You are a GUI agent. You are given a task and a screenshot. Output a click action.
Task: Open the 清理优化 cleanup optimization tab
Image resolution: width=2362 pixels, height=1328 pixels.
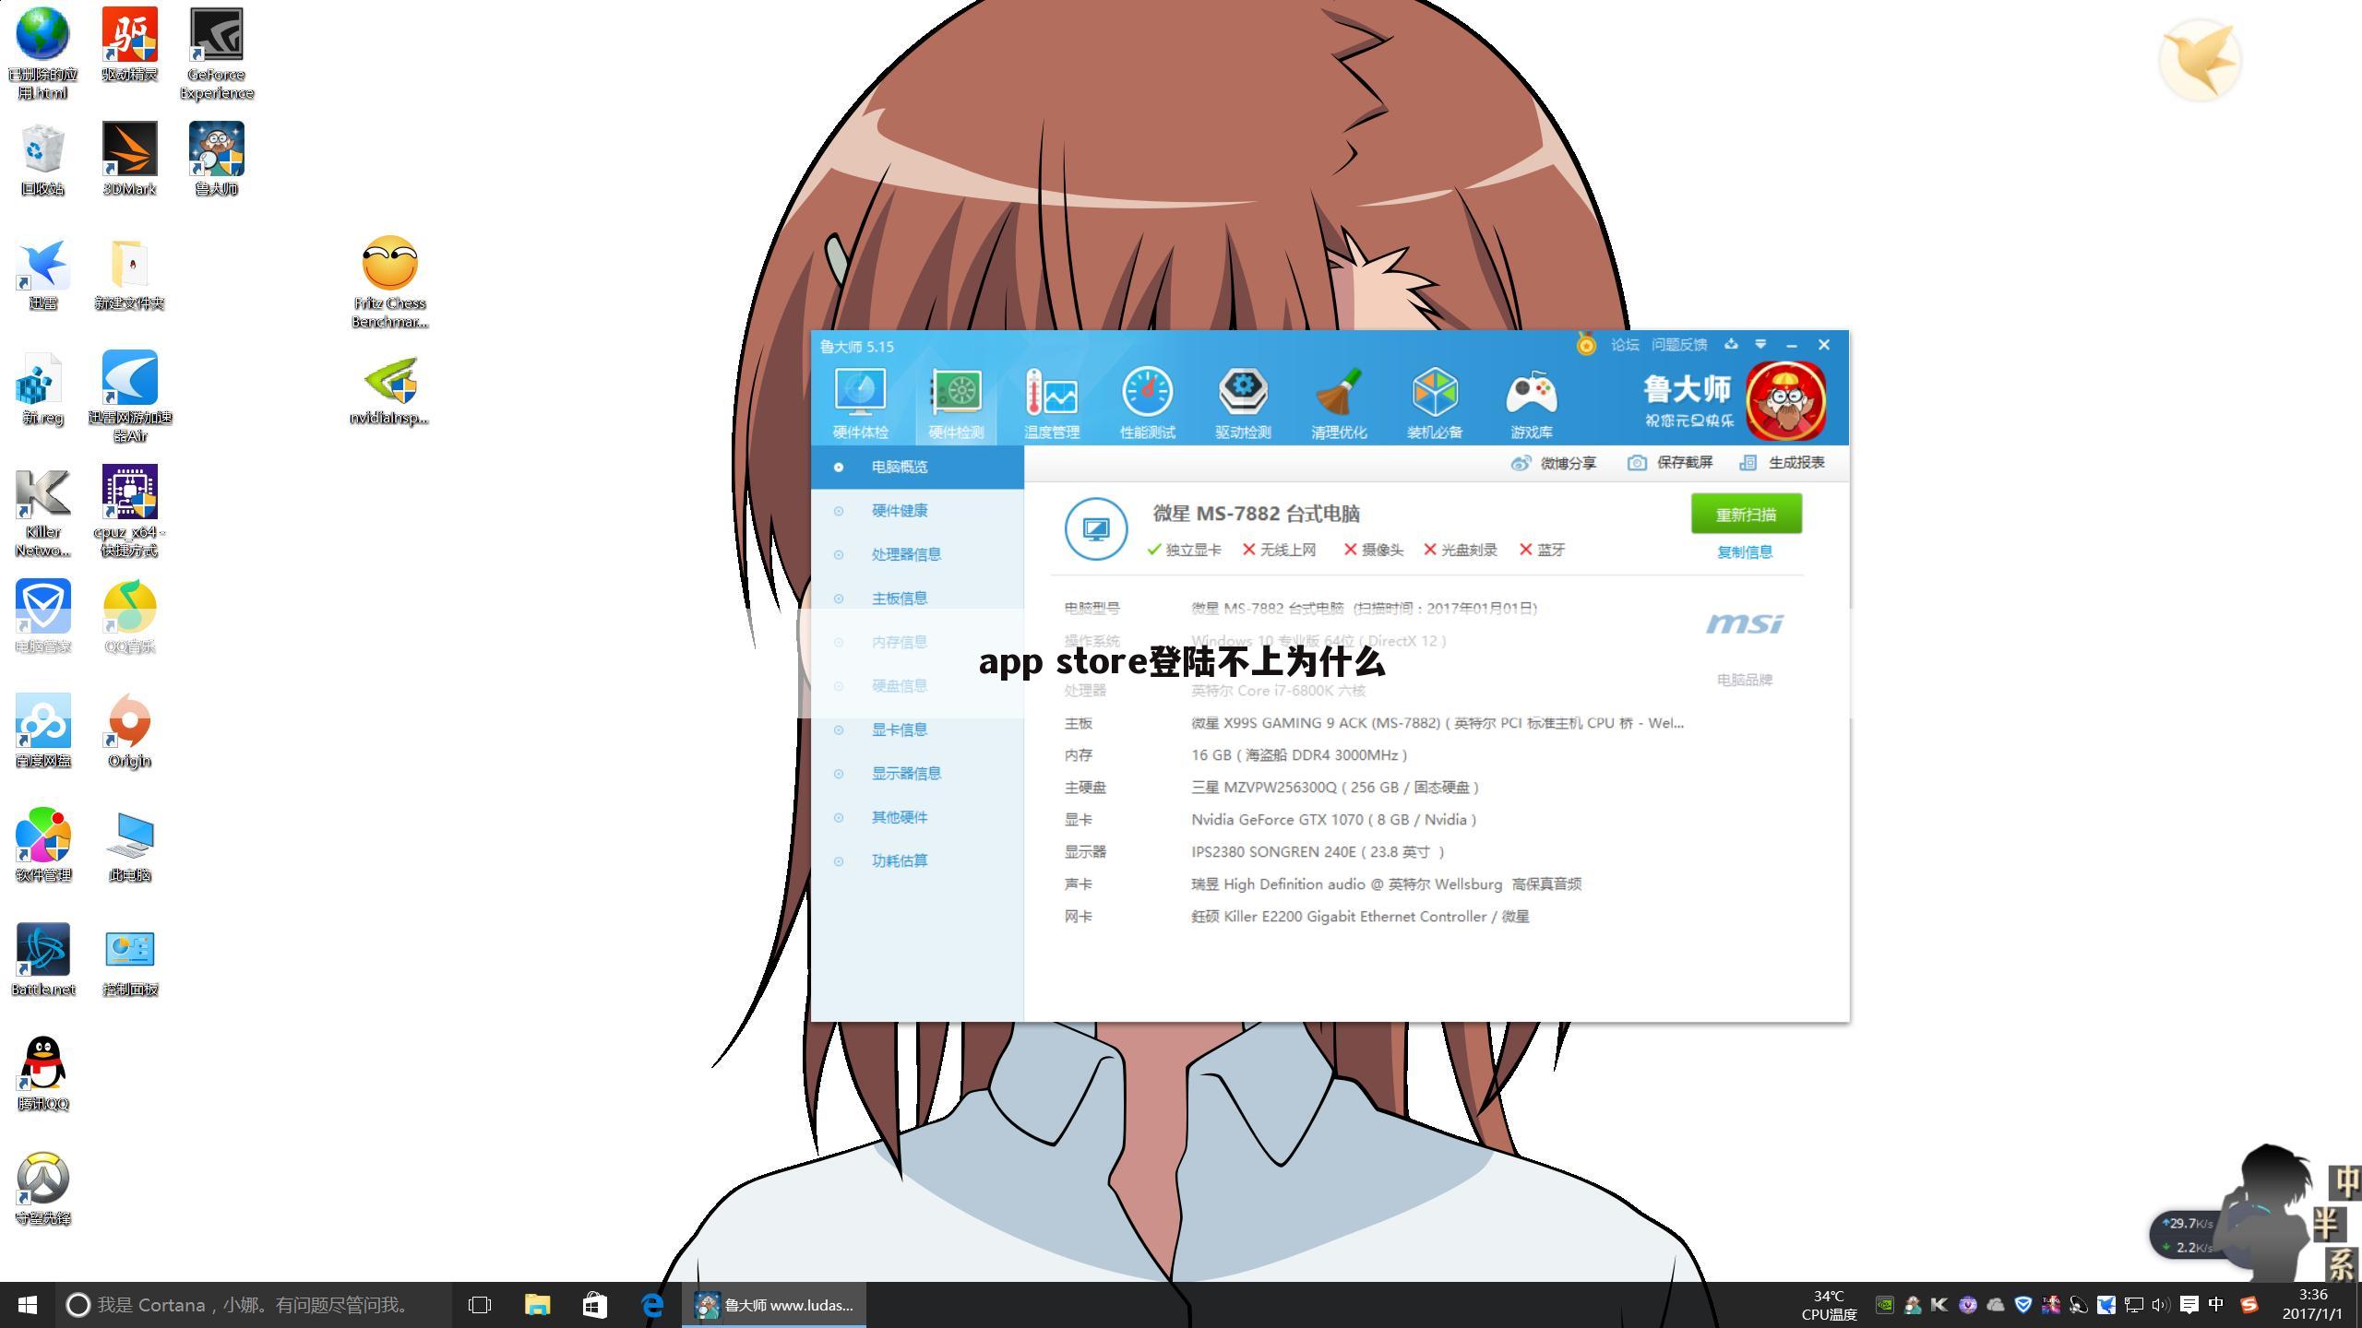point(1339,403)
